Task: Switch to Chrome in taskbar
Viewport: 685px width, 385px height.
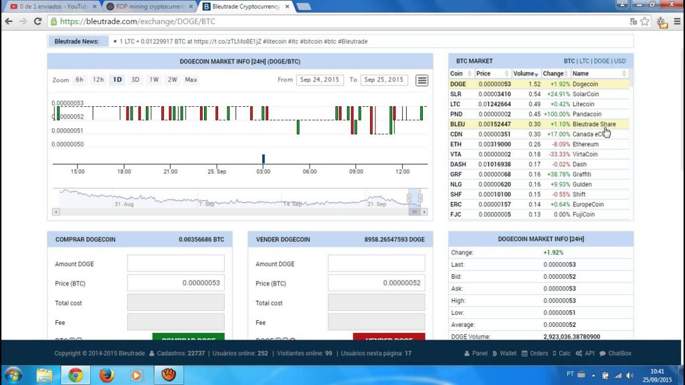Action: click(75, 375)
